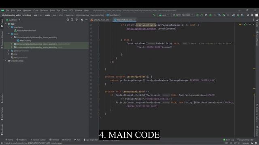The width and height of the screenshot is (259, 145).
Task: Select AndroidManifest.xml in the tree
Action: click(25, 31)
